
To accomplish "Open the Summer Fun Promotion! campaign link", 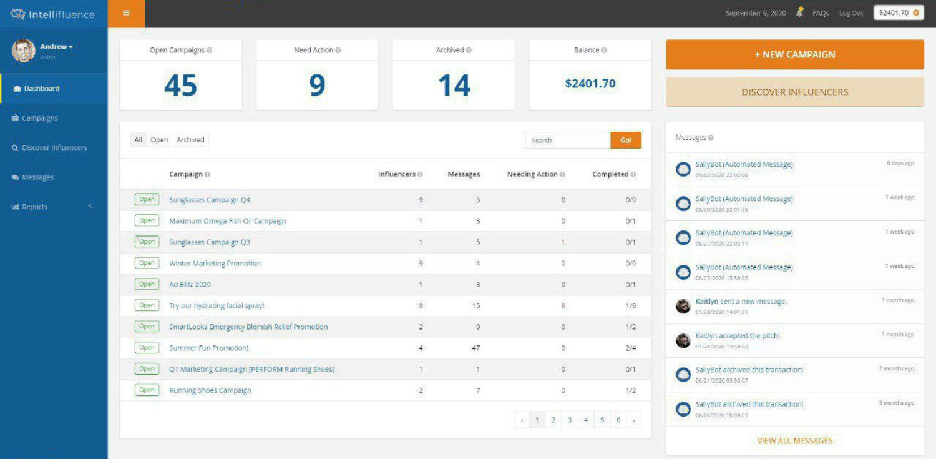I will click(209, 348).
